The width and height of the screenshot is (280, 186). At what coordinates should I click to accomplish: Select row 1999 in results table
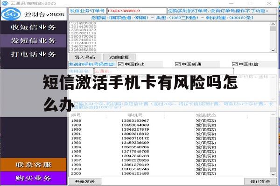(170, 169)
